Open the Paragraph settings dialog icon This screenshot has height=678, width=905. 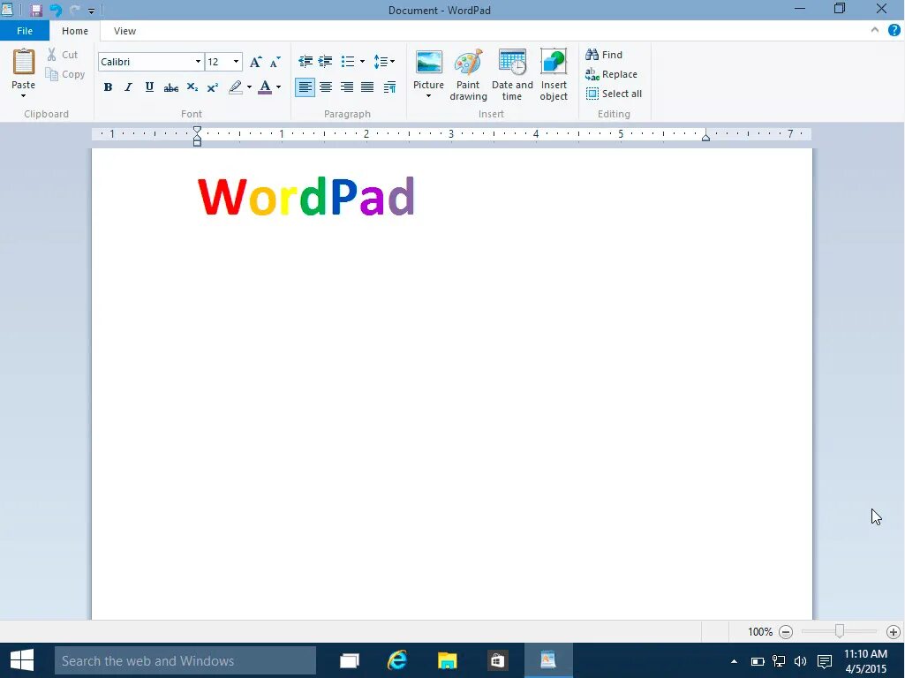pyautogui.click(x=389, y=87)
